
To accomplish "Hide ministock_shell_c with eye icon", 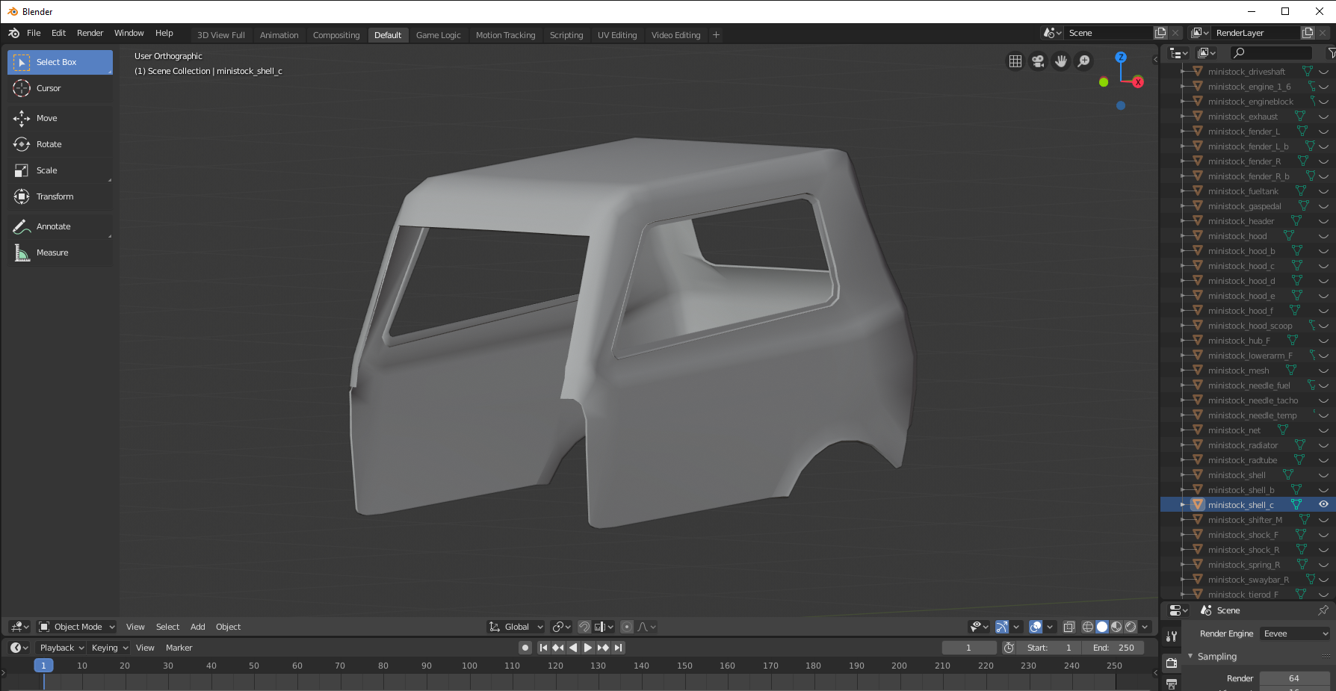I will 1323,504.
